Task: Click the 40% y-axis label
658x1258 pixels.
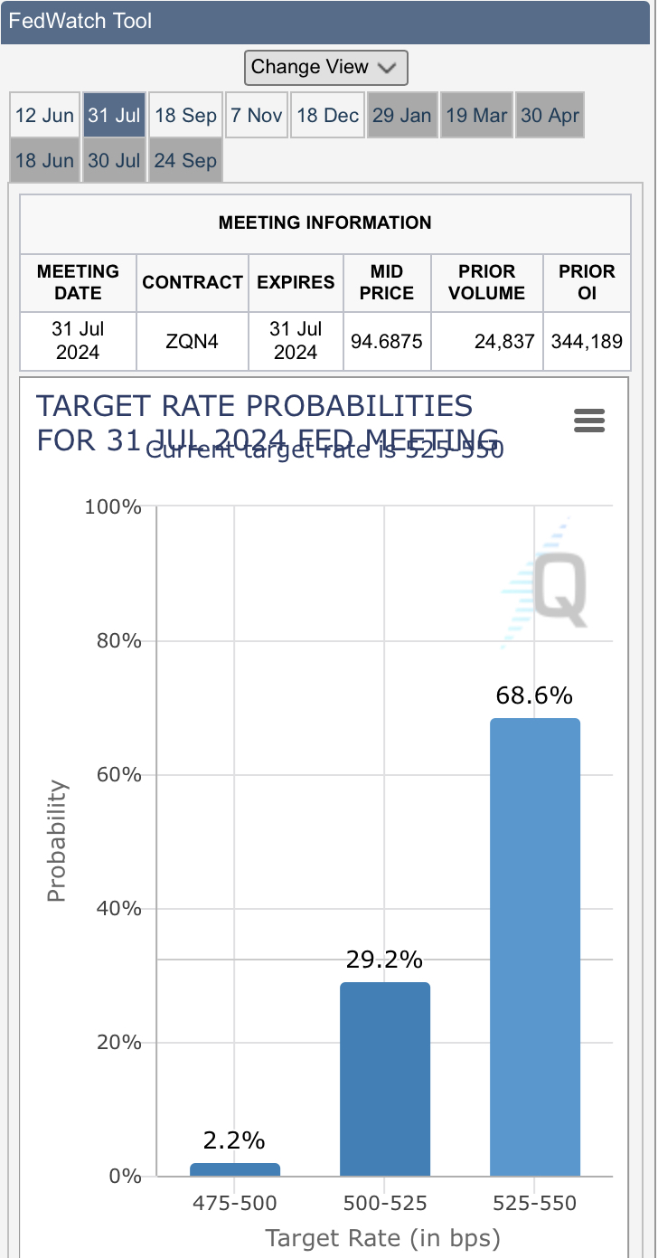Action: 119,909
